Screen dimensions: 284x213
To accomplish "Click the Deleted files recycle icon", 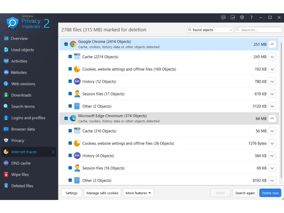I will point(6,186).
